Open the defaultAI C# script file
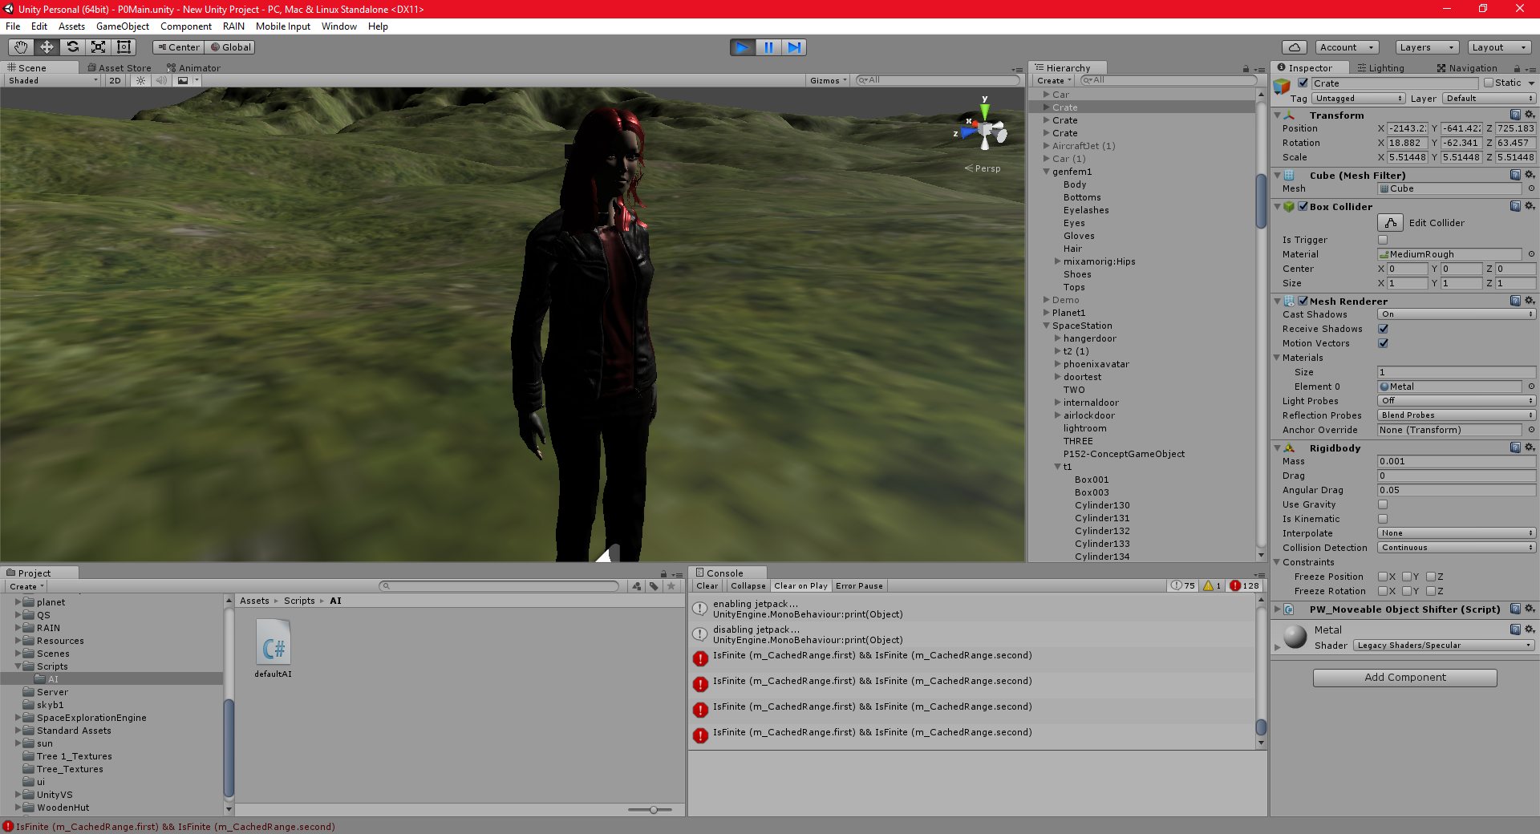The image size is (1540, 834). 274,648
